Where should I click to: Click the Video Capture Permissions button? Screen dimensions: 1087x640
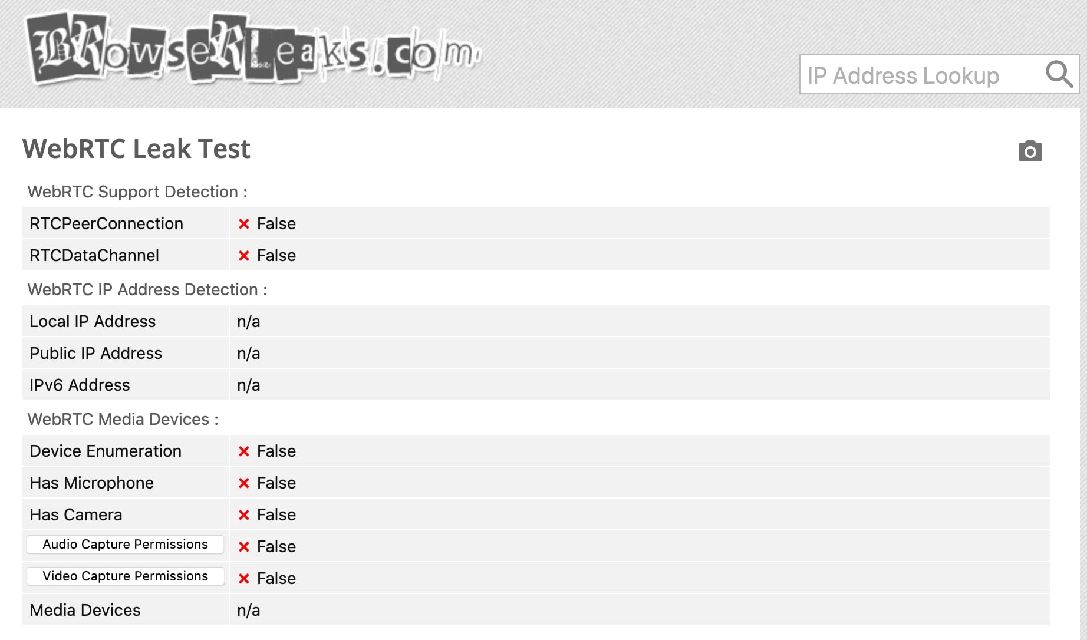click(126, 576)
